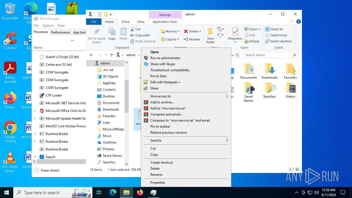Open the Delete dropdown arrow in the ribbon
The width and height of the screenshot is (352, 198).
200,31
